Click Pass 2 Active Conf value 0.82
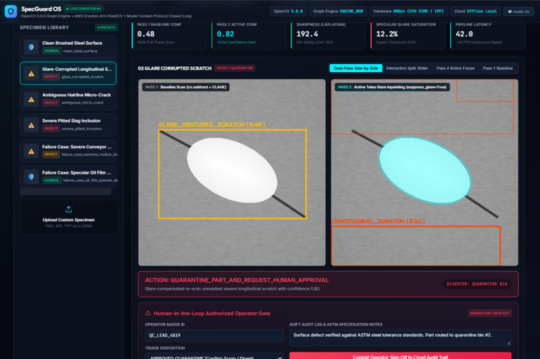This screenshot has height=359, width=540. (225, 34)
